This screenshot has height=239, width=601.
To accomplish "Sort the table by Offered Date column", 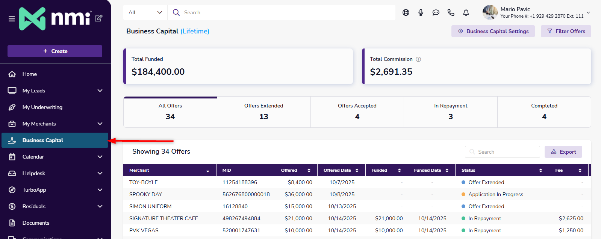I will coord(357,171).
